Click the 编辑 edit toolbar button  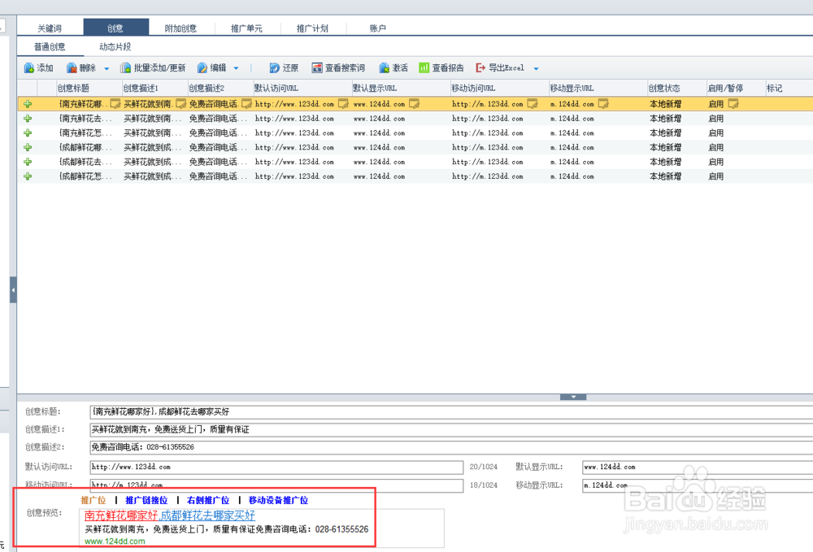click(x=211, y=68)
